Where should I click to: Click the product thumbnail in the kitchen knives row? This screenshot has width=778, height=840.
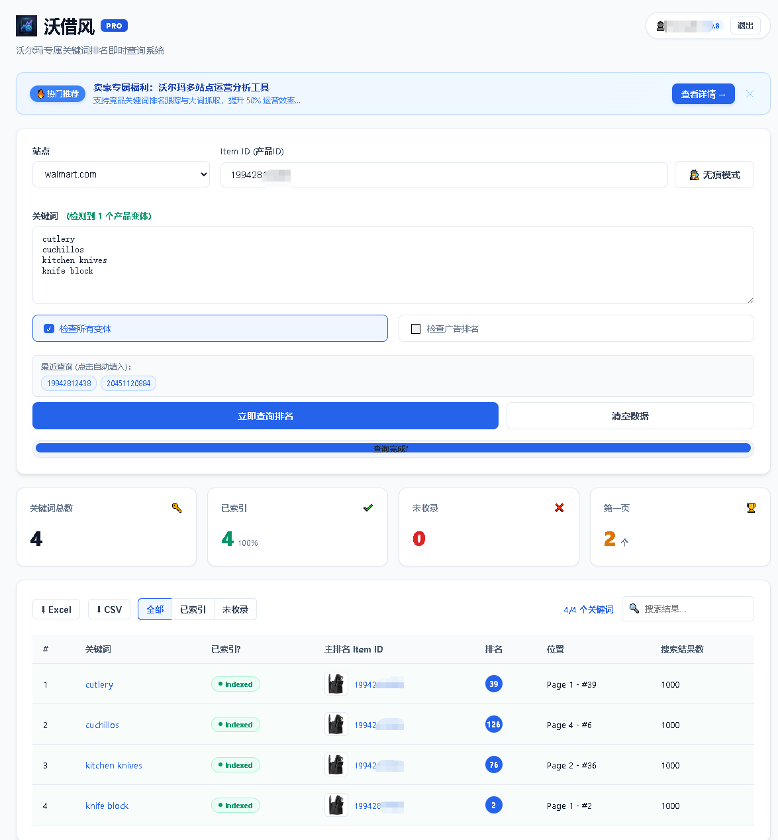point(336,764)
